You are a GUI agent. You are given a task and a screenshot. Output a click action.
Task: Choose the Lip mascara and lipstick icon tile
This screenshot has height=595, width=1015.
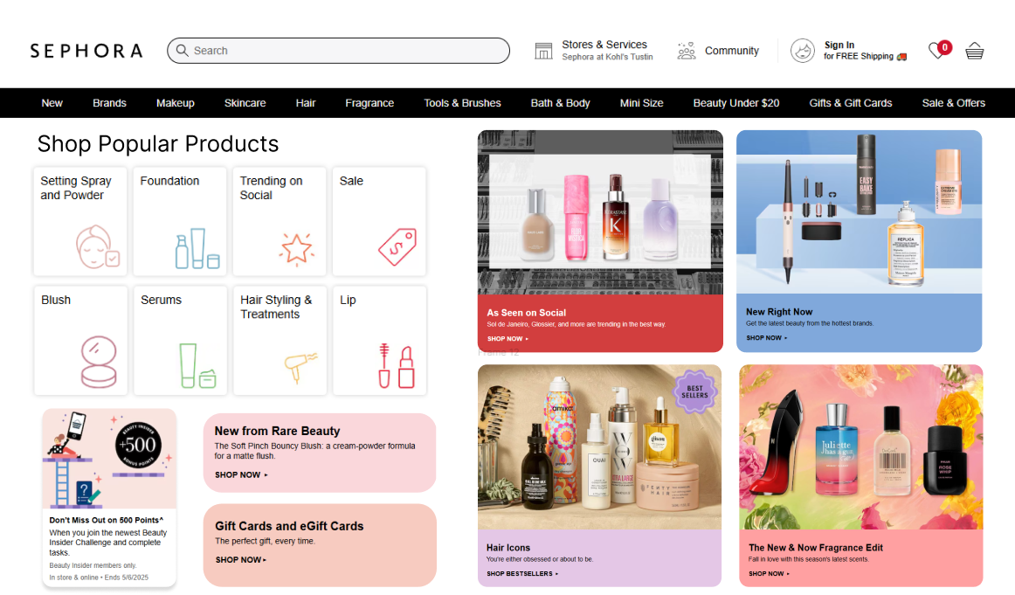379,341
